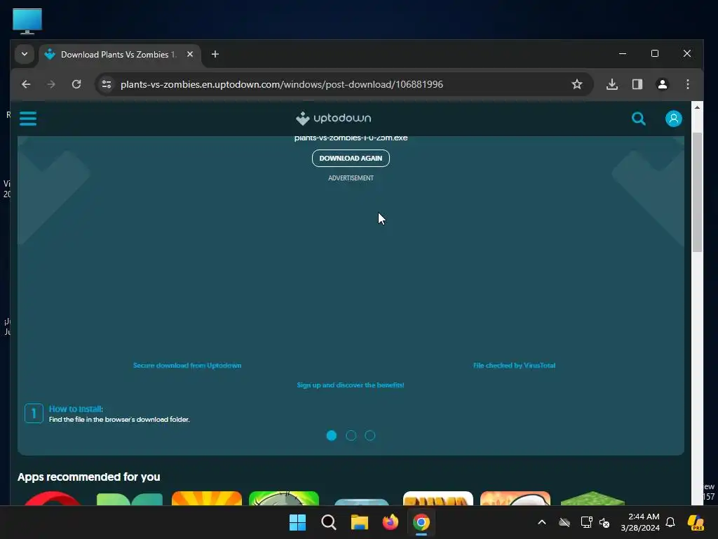This screenshot has height=539, width=718.
Task: Expand the tab search dropdown arrow
Action: click(x=25, y=54)
